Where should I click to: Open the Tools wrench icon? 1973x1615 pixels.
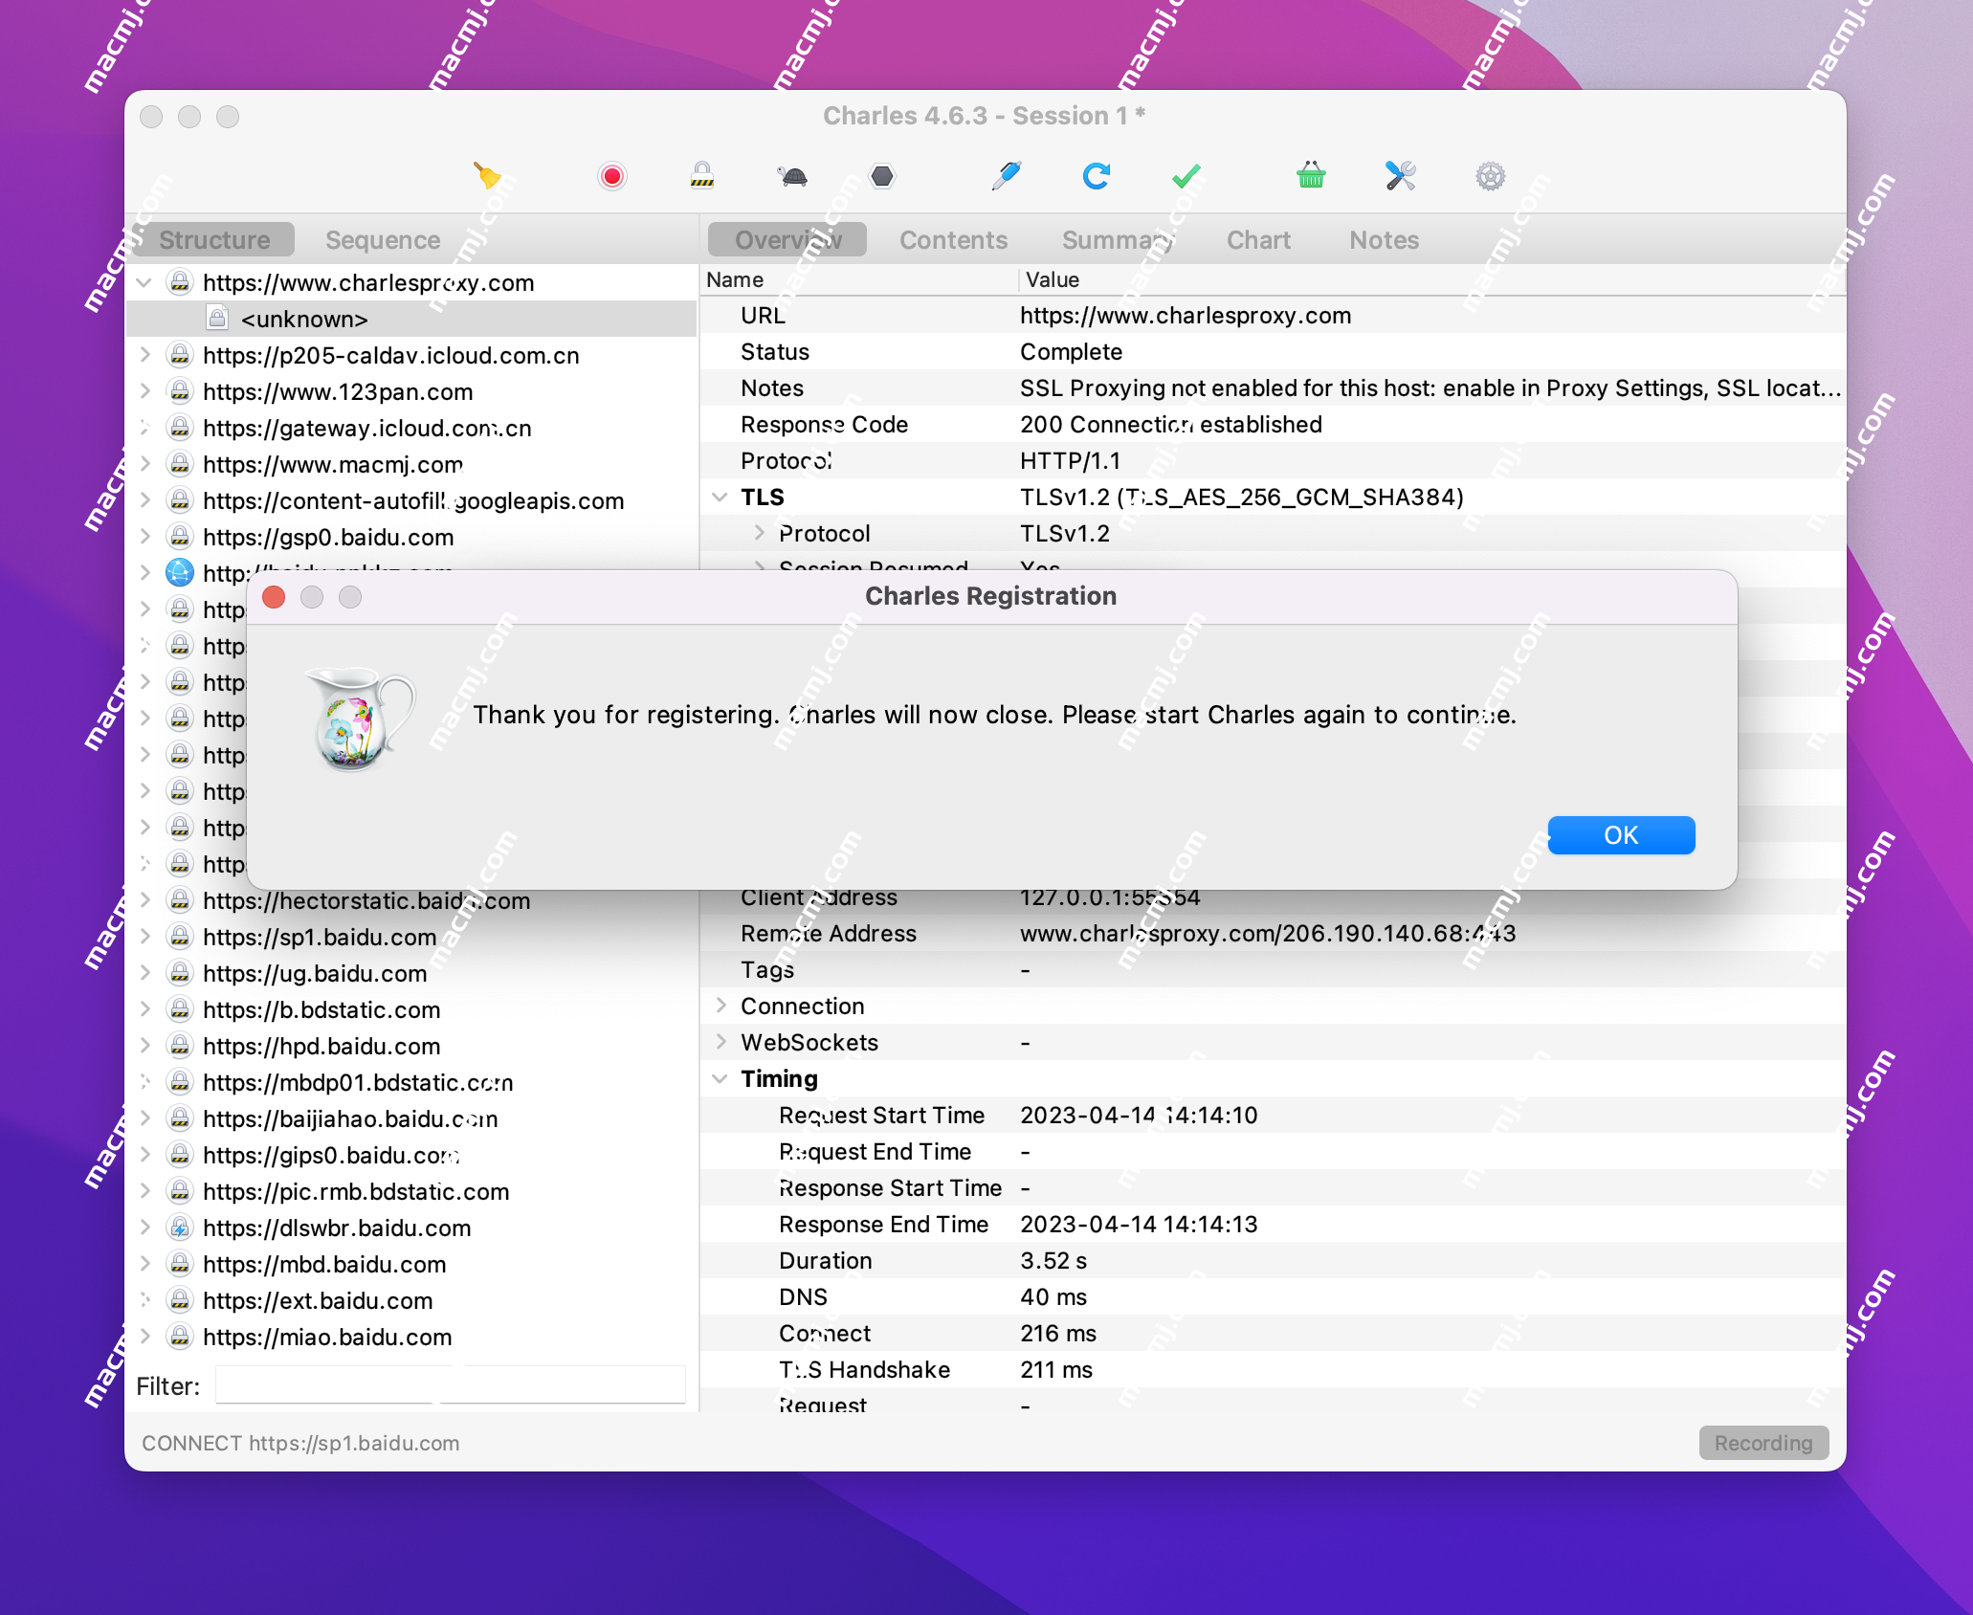tap(1401, 176)
